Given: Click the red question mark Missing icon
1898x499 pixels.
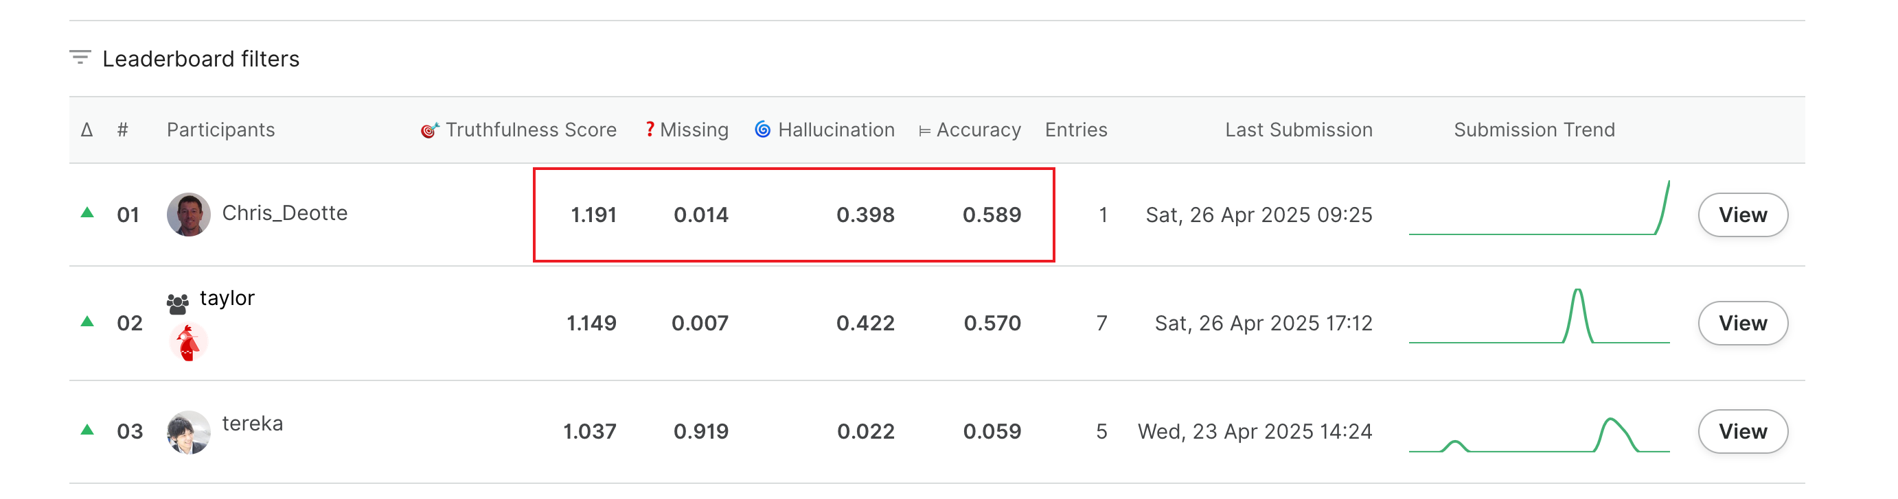Looking at the screenshot, I should (649, 129).
